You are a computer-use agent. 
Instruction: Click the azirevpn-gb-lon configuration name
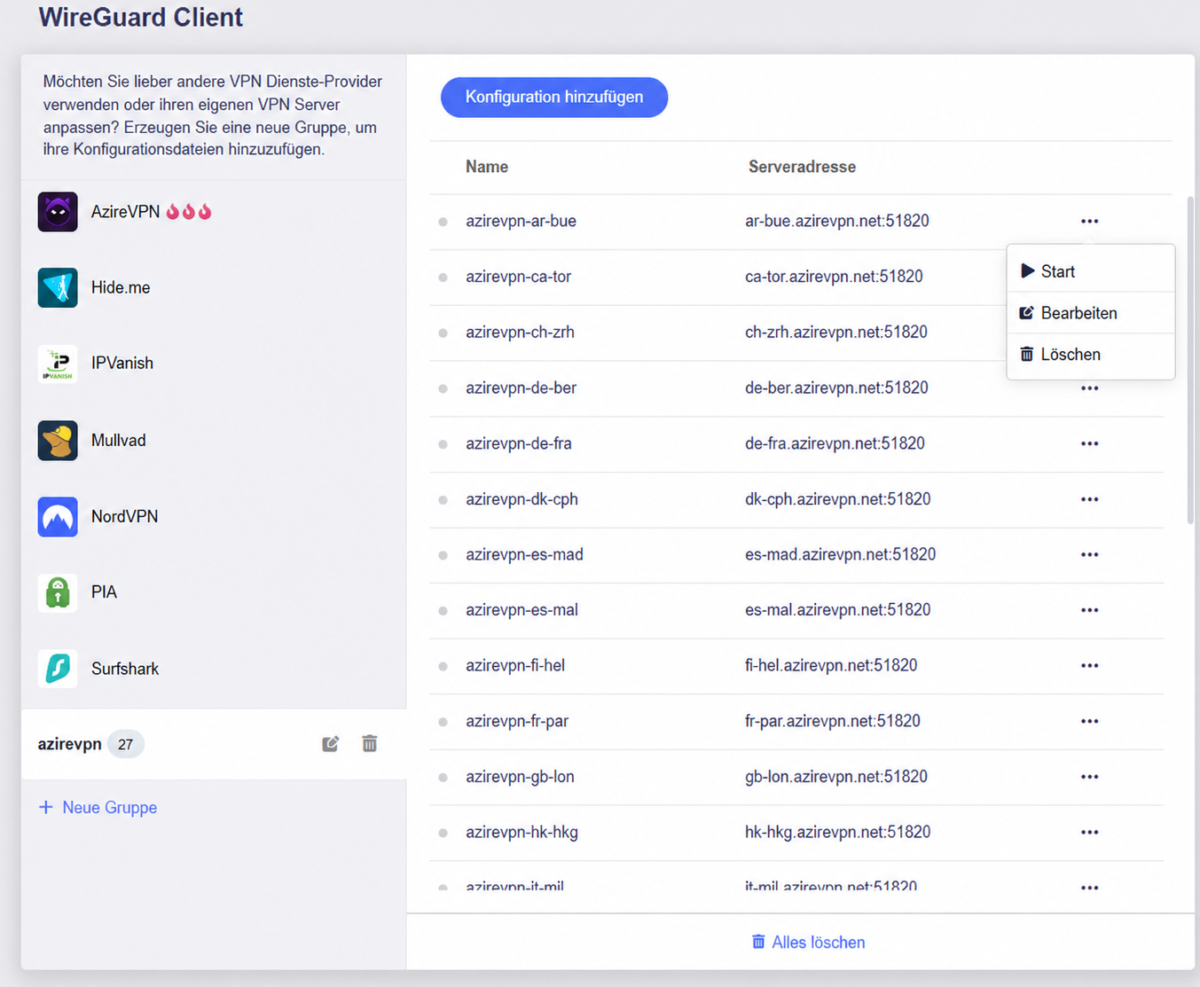(x=520, y=777)
